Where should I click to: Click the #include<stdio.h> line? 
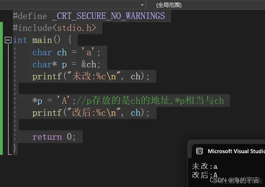tap(55, 28)
